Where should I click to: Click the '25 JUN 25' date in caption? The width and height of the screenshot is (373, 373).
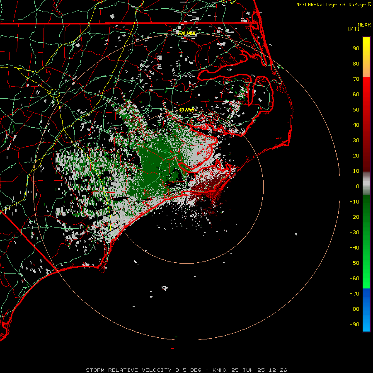248,370
